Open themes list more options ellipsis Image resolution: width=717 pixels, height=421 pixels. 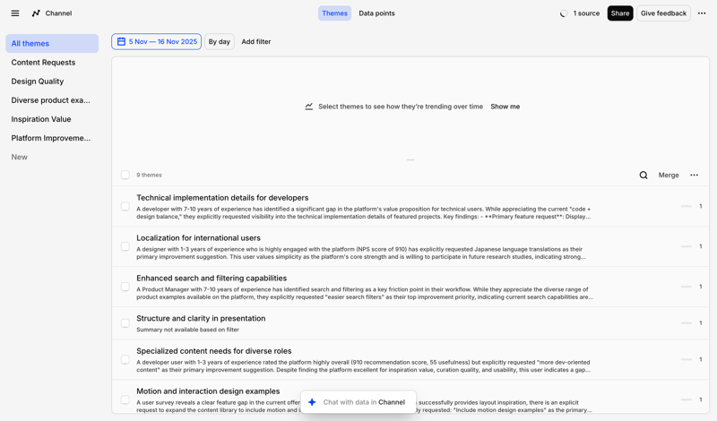tap(694, 176)
